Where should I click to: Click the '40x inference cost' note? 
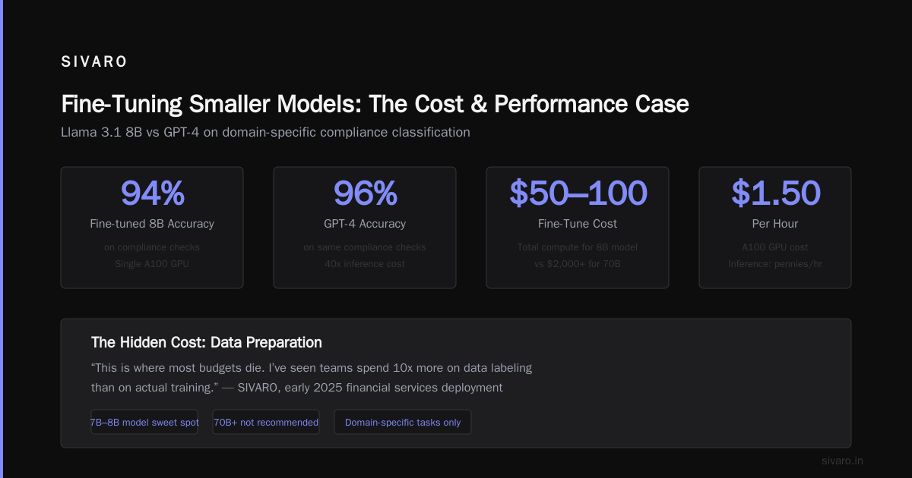pyautogui.click(x=365, y=264)
